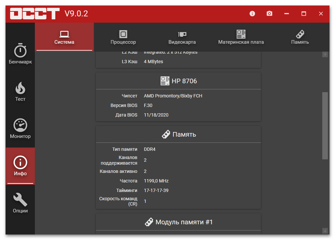335x240 pixels.
Task: Open the Видеокарта tab
Action: click(x=182, y=37)
